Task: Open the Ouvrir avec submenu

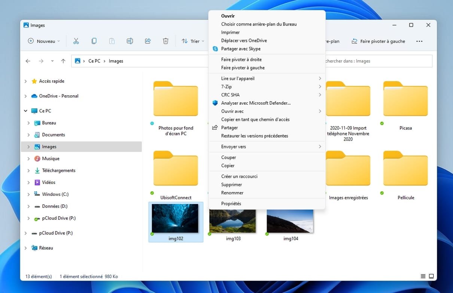Action: point(267,111)
